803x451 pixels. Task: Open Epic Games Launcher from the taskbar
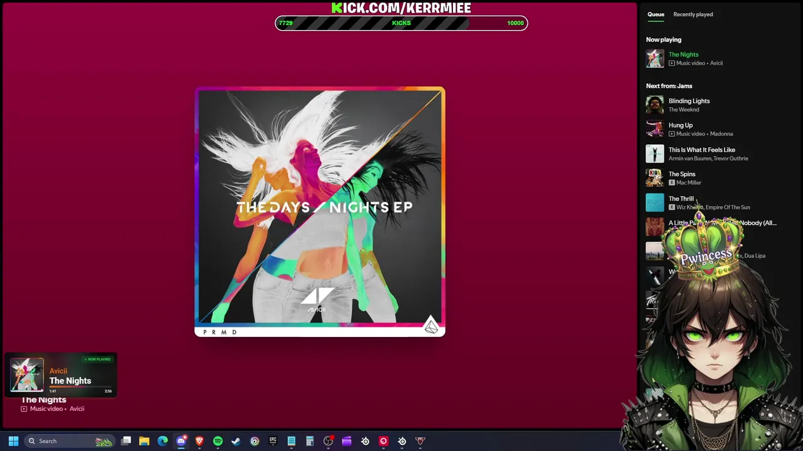pos(273,441)
